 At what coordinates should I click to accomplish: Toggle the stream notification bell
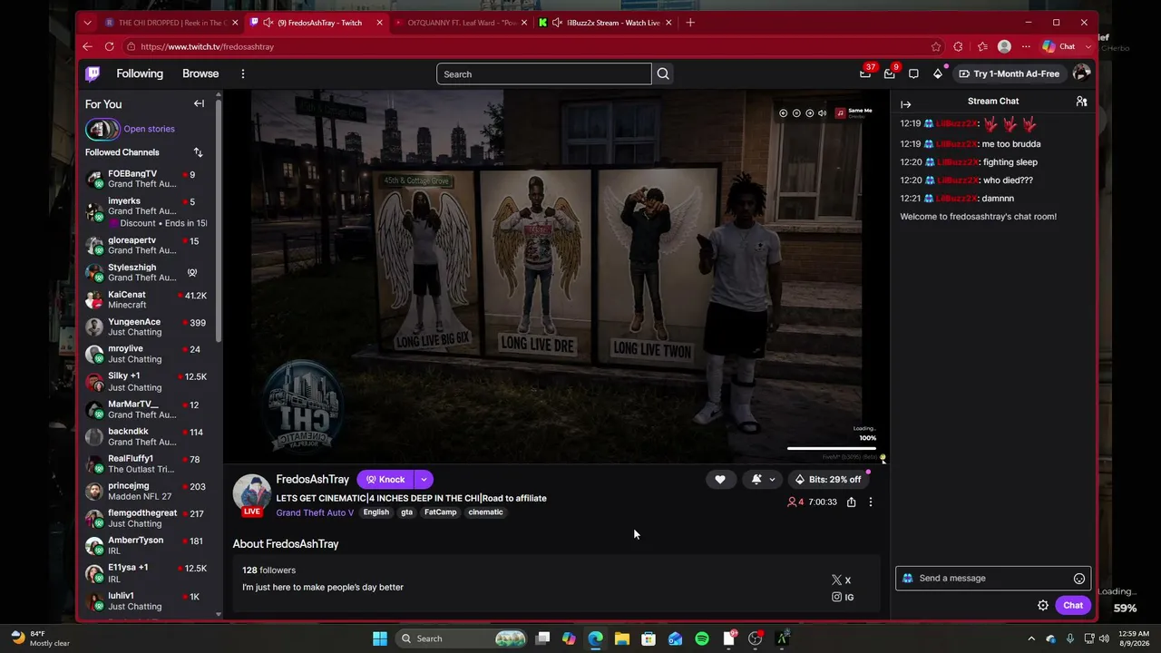pyautogui.click(x=756, y=480)
